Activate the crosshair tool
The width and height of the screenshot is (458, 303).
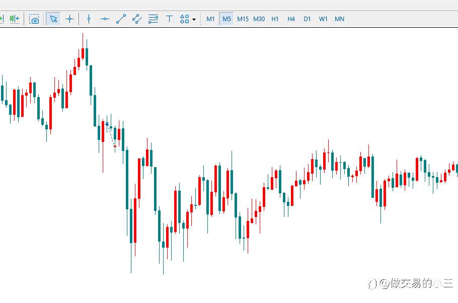click(69, 19)
